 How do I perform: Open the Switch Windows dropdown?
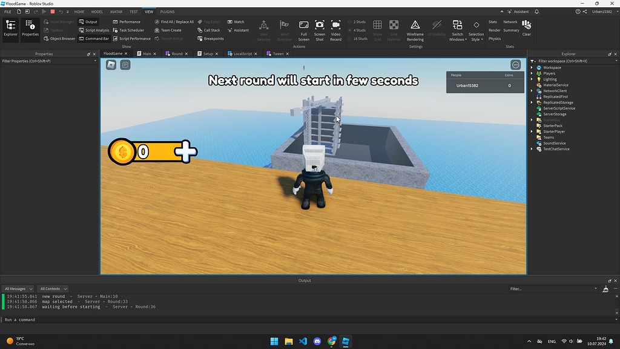tap(457, 29)
